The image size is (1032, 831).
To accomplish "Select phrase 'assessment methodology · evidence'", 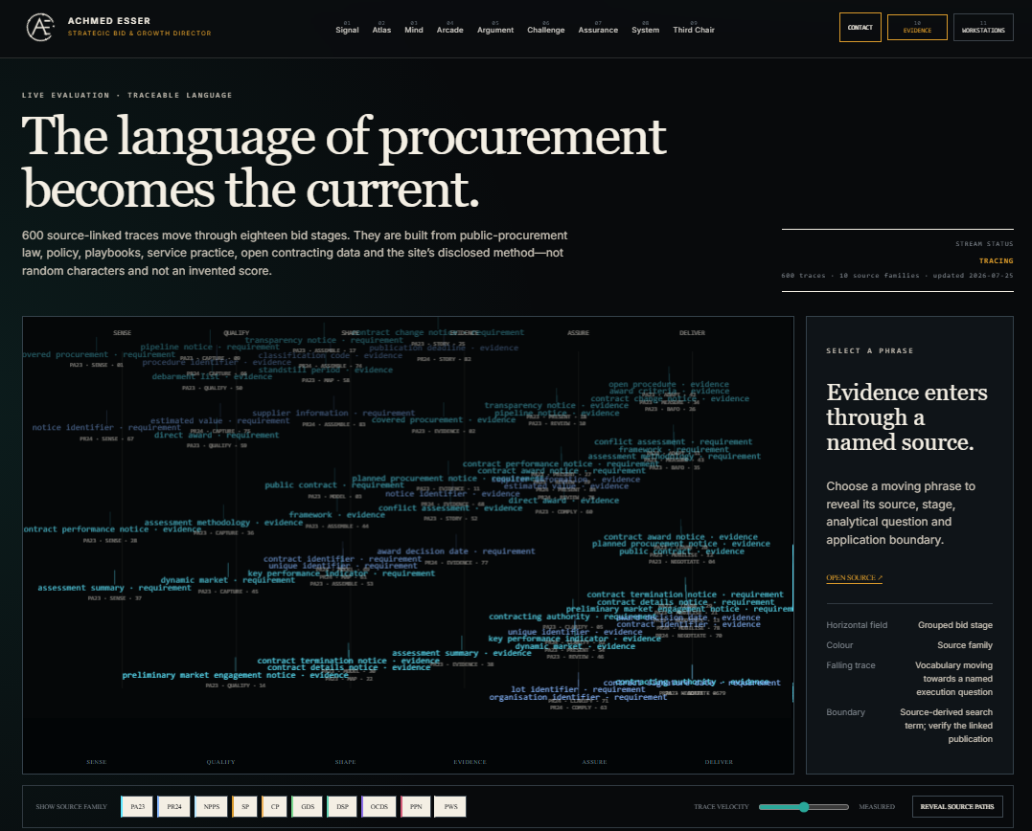I will (224, 523).
